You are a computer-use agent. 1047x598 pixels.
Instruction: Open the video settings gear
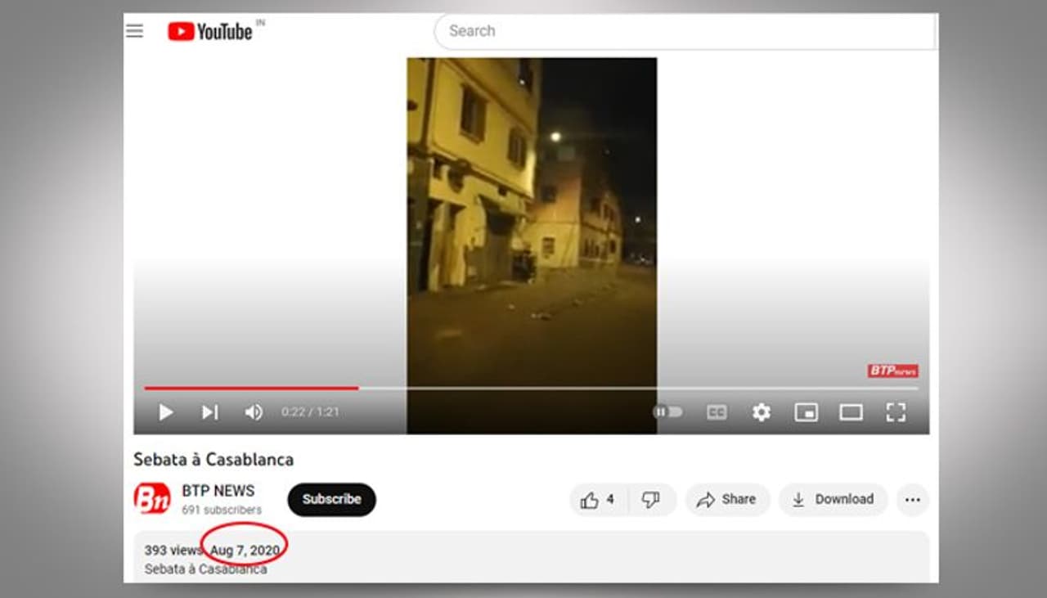761,412
